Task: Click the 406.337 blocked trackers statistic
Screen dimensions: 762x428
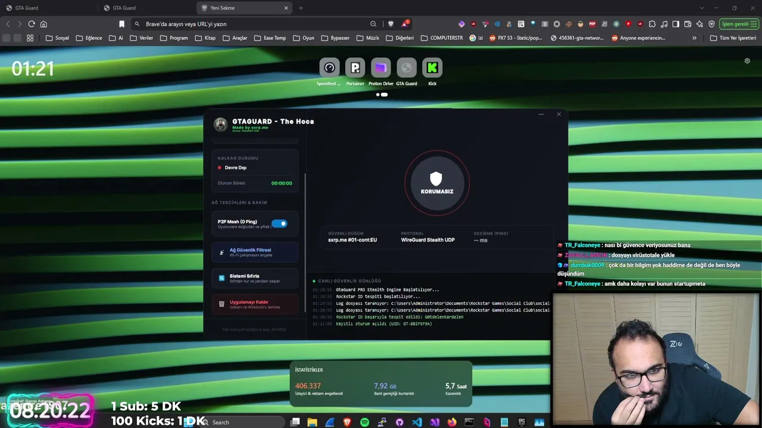Action: 308,386
